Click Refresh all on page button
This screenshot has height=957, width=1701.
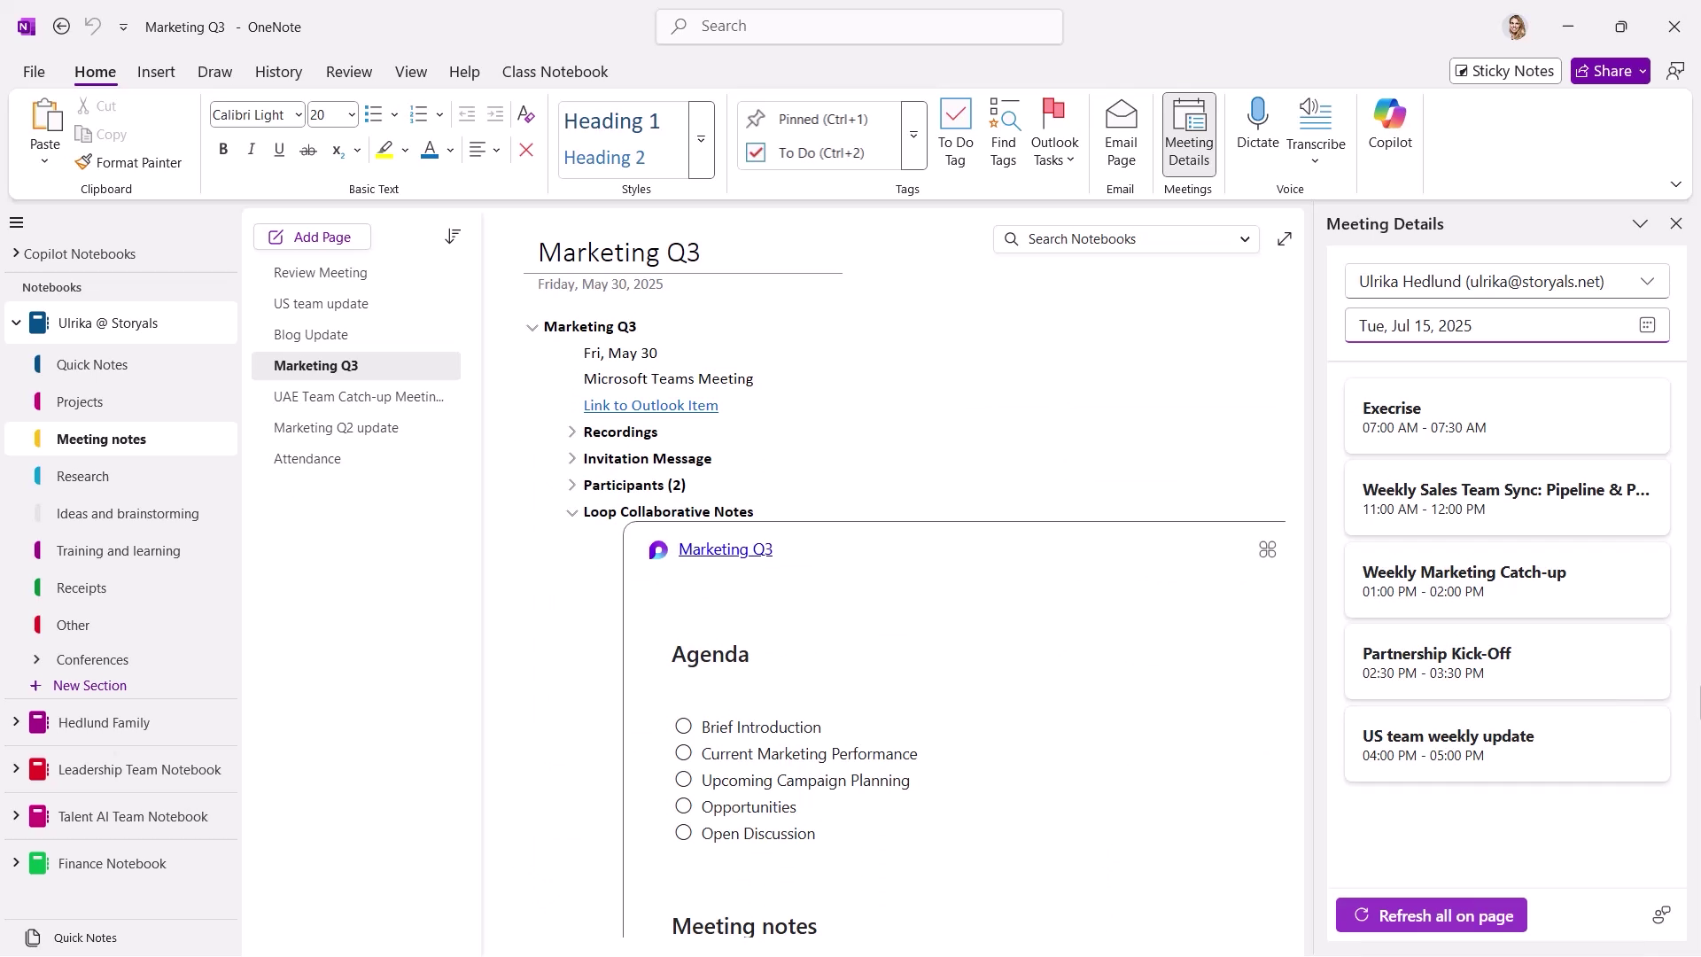(1431, 915)
